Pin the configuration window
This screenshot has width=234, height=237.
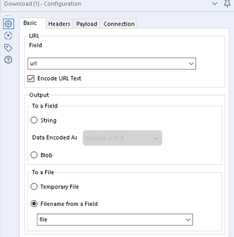point(227,4)
